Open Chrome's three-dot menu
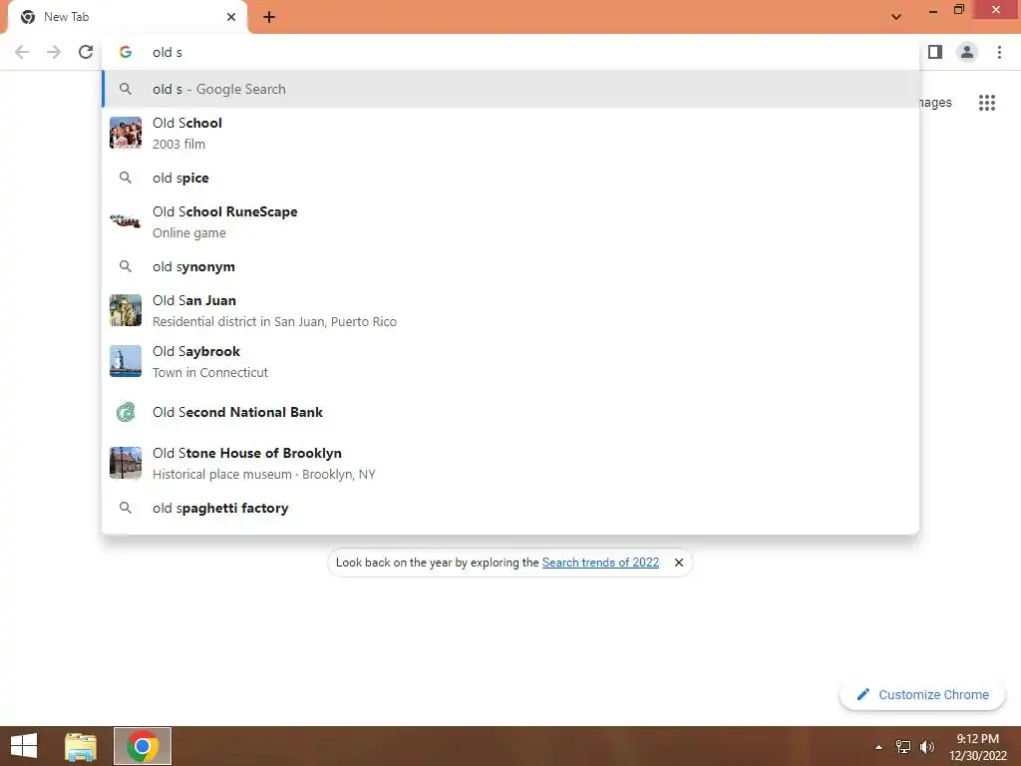The height and width of the screenshot is (766, 1021). pos(999,52)
